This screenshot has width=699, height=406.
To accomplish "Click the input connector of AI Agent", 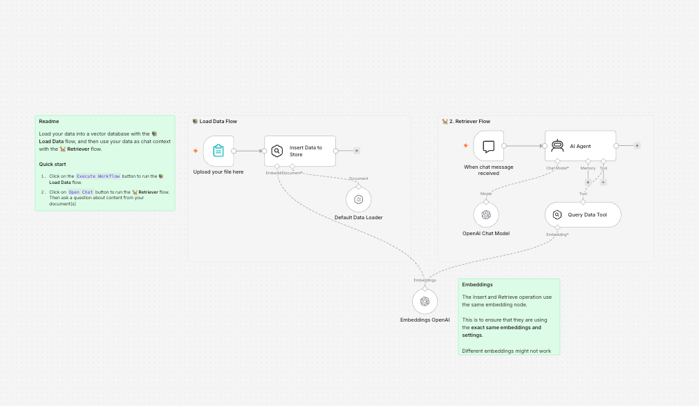I will (x=545, y=146).
